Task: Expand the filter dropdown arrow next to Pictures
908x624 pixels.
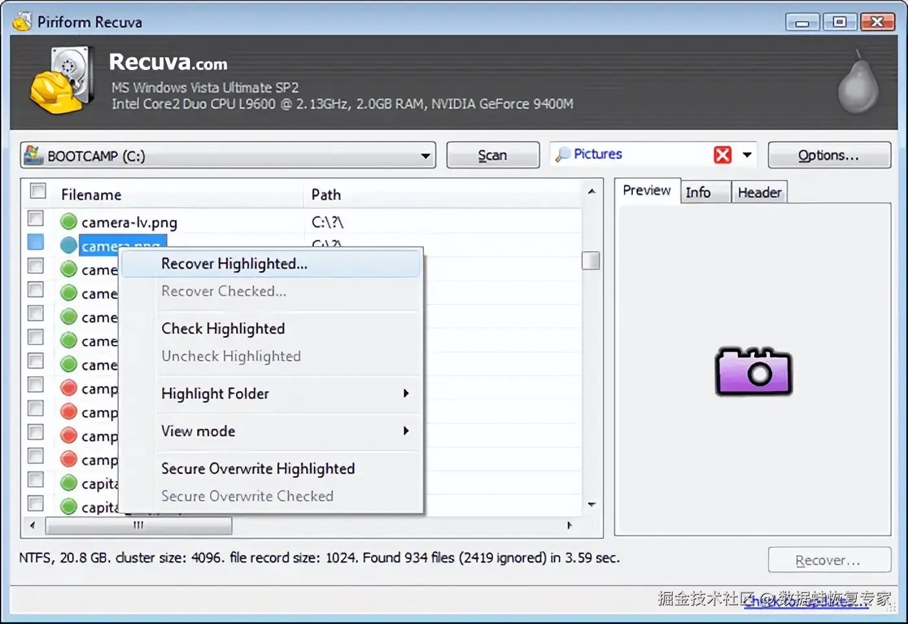Action: 747,154
